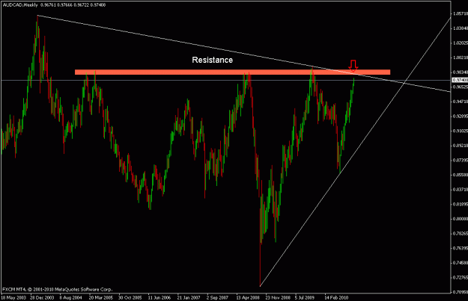This screenshot has width=468, height=301.
Task: Click the 0.9652 price axis label
Action: point(461,87)
